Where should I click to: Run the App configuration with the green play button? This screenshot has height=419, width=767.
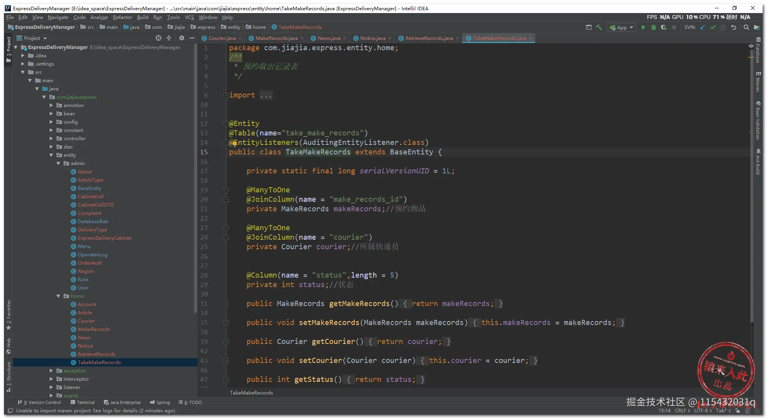tap(643, 27)
